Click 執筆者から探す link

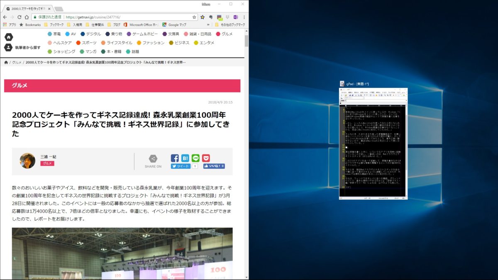click(28, 47)
